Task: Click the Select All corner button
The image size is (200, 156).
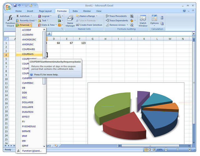Action: pyautogui.click(x=6, y=39)
